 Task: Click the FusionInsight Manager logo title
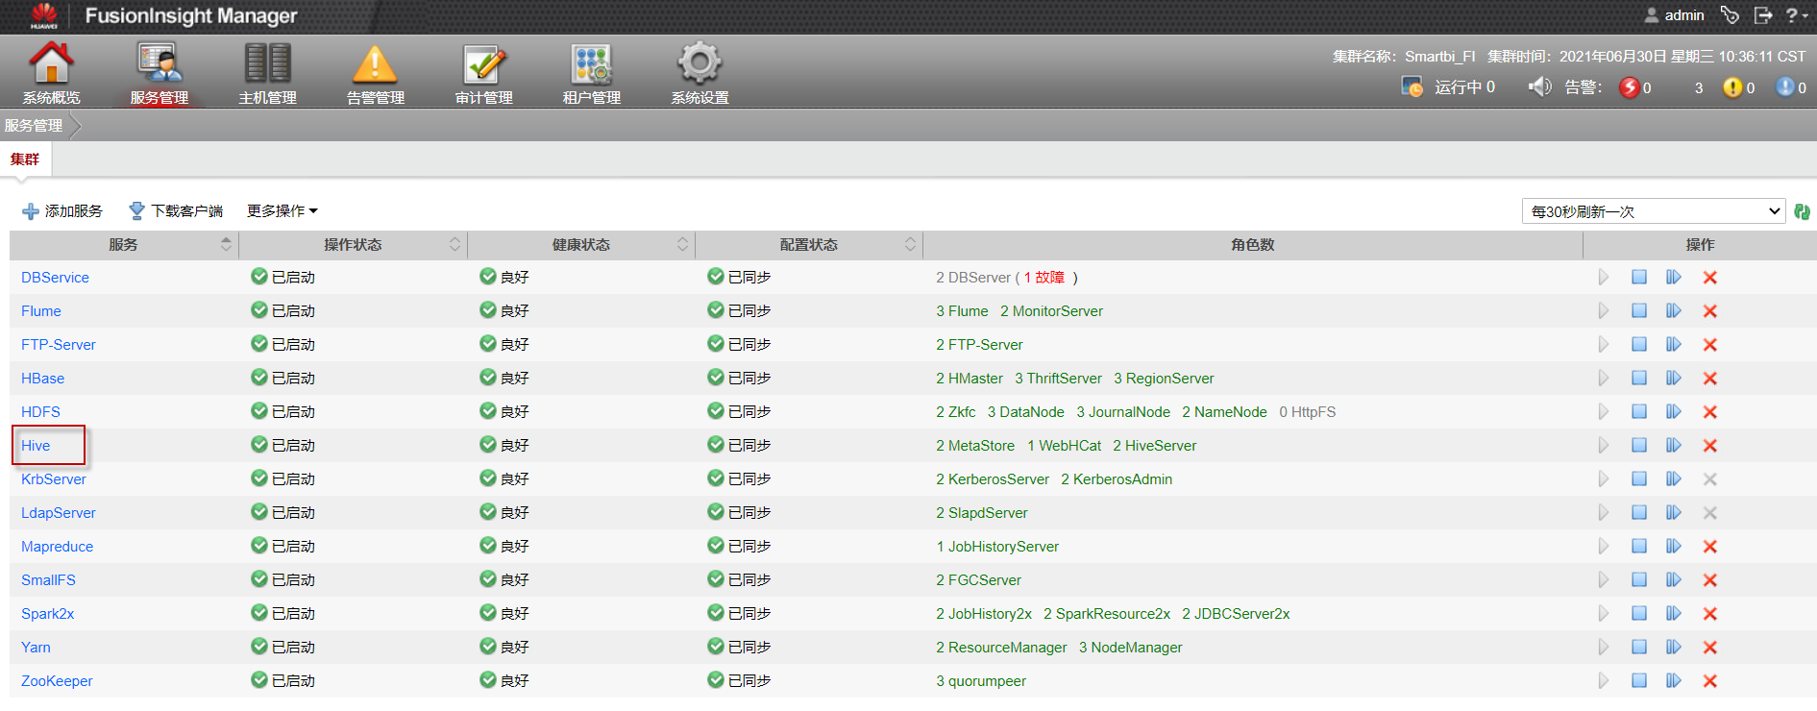191,15
